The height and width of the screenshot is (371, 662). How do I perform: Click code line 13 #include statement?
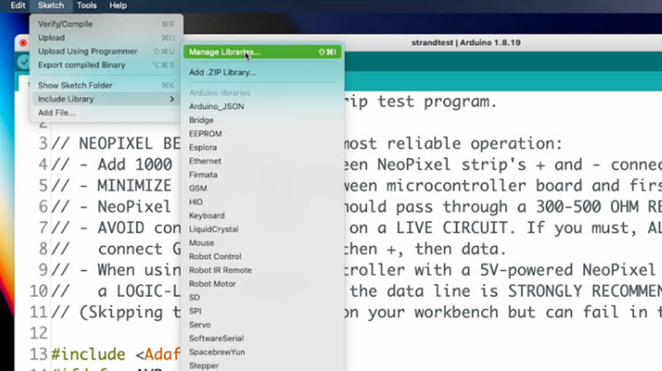[x=115, y=354]
